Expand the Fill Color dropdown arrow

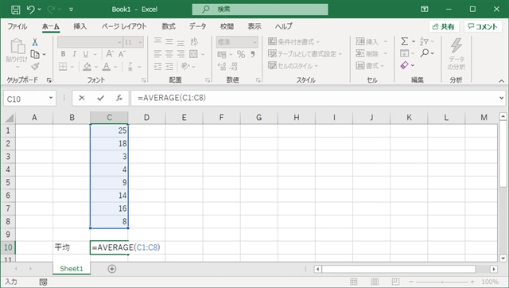click(96, 67)
